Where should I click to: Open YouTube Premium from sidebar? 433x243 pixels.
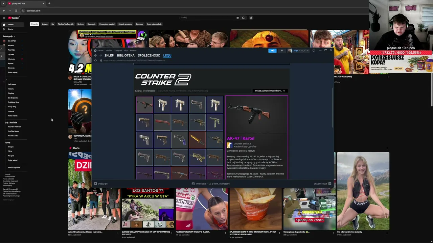[14, 127]
